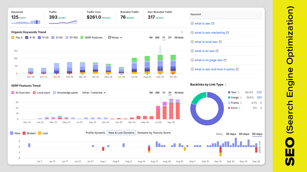Add the "what is seo marketing" keyword via plus icon
This screenshot has width=307, height=172.
click(x=192, y=33)
